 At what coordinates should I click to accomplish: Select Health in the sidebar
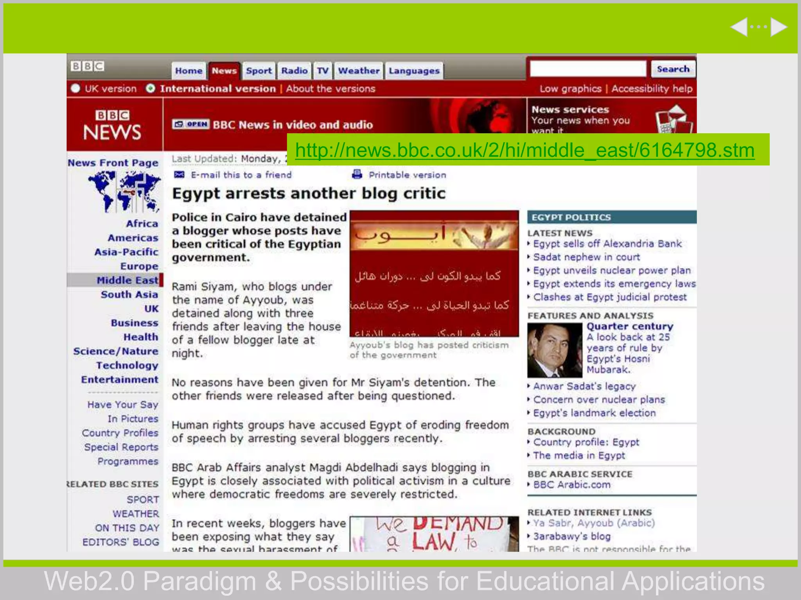[x=141, y=337]
